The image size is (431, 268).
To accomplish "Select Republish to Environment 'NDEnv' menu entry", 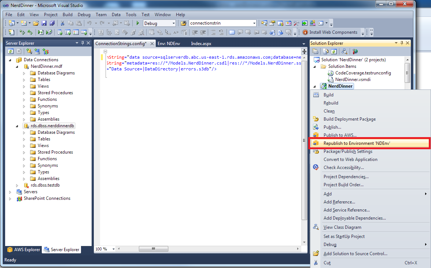I will point(357,143).
